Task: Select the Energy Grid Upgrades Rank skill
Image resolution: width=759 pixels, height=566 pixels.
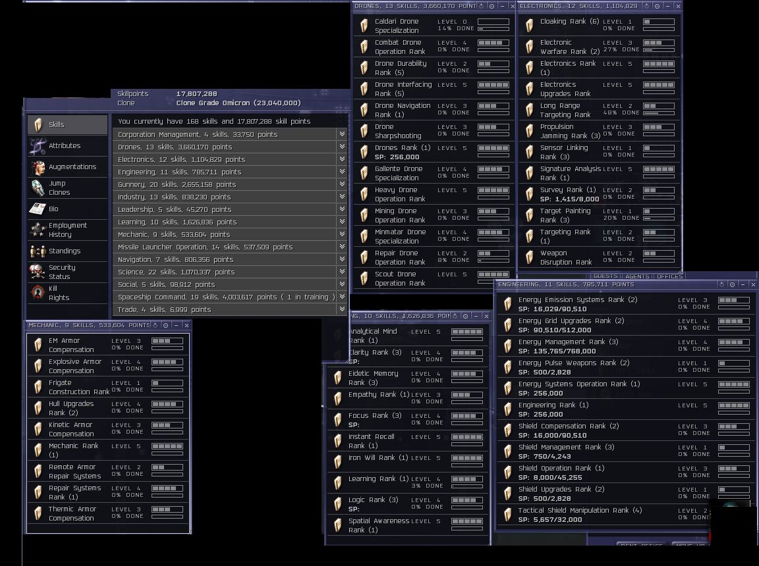Action: (x=626, y=325)
